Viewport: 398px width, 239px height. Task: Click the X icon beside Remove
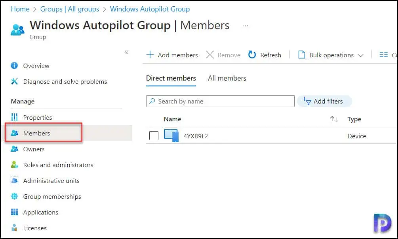coord(209,55)
